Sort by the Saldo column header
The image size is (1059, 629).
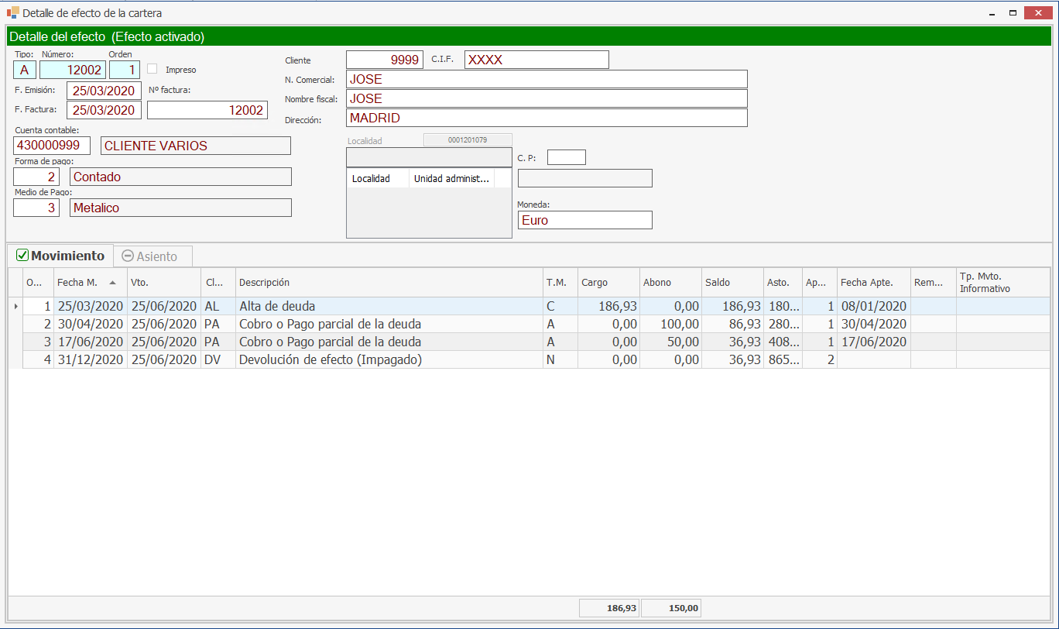point(732,283)
